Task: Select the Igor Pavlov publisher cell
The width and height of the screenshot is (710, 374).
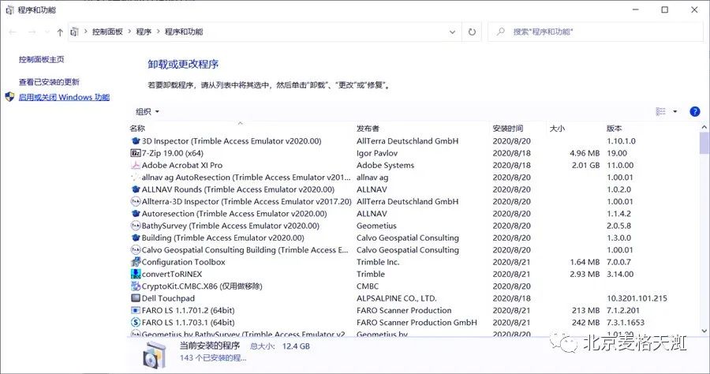Action: (x=377, y=153)
